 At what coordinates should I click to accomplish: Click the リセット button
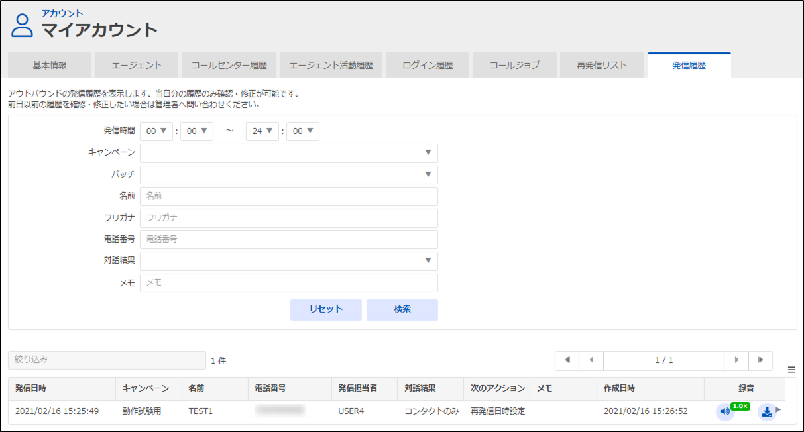click(326, 309)
